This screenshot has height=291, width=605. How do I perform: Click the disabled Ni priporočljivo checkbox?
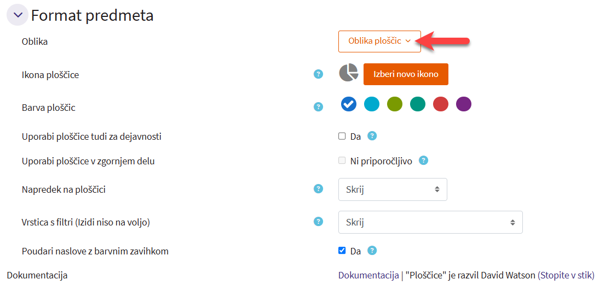tap(342, 161)
